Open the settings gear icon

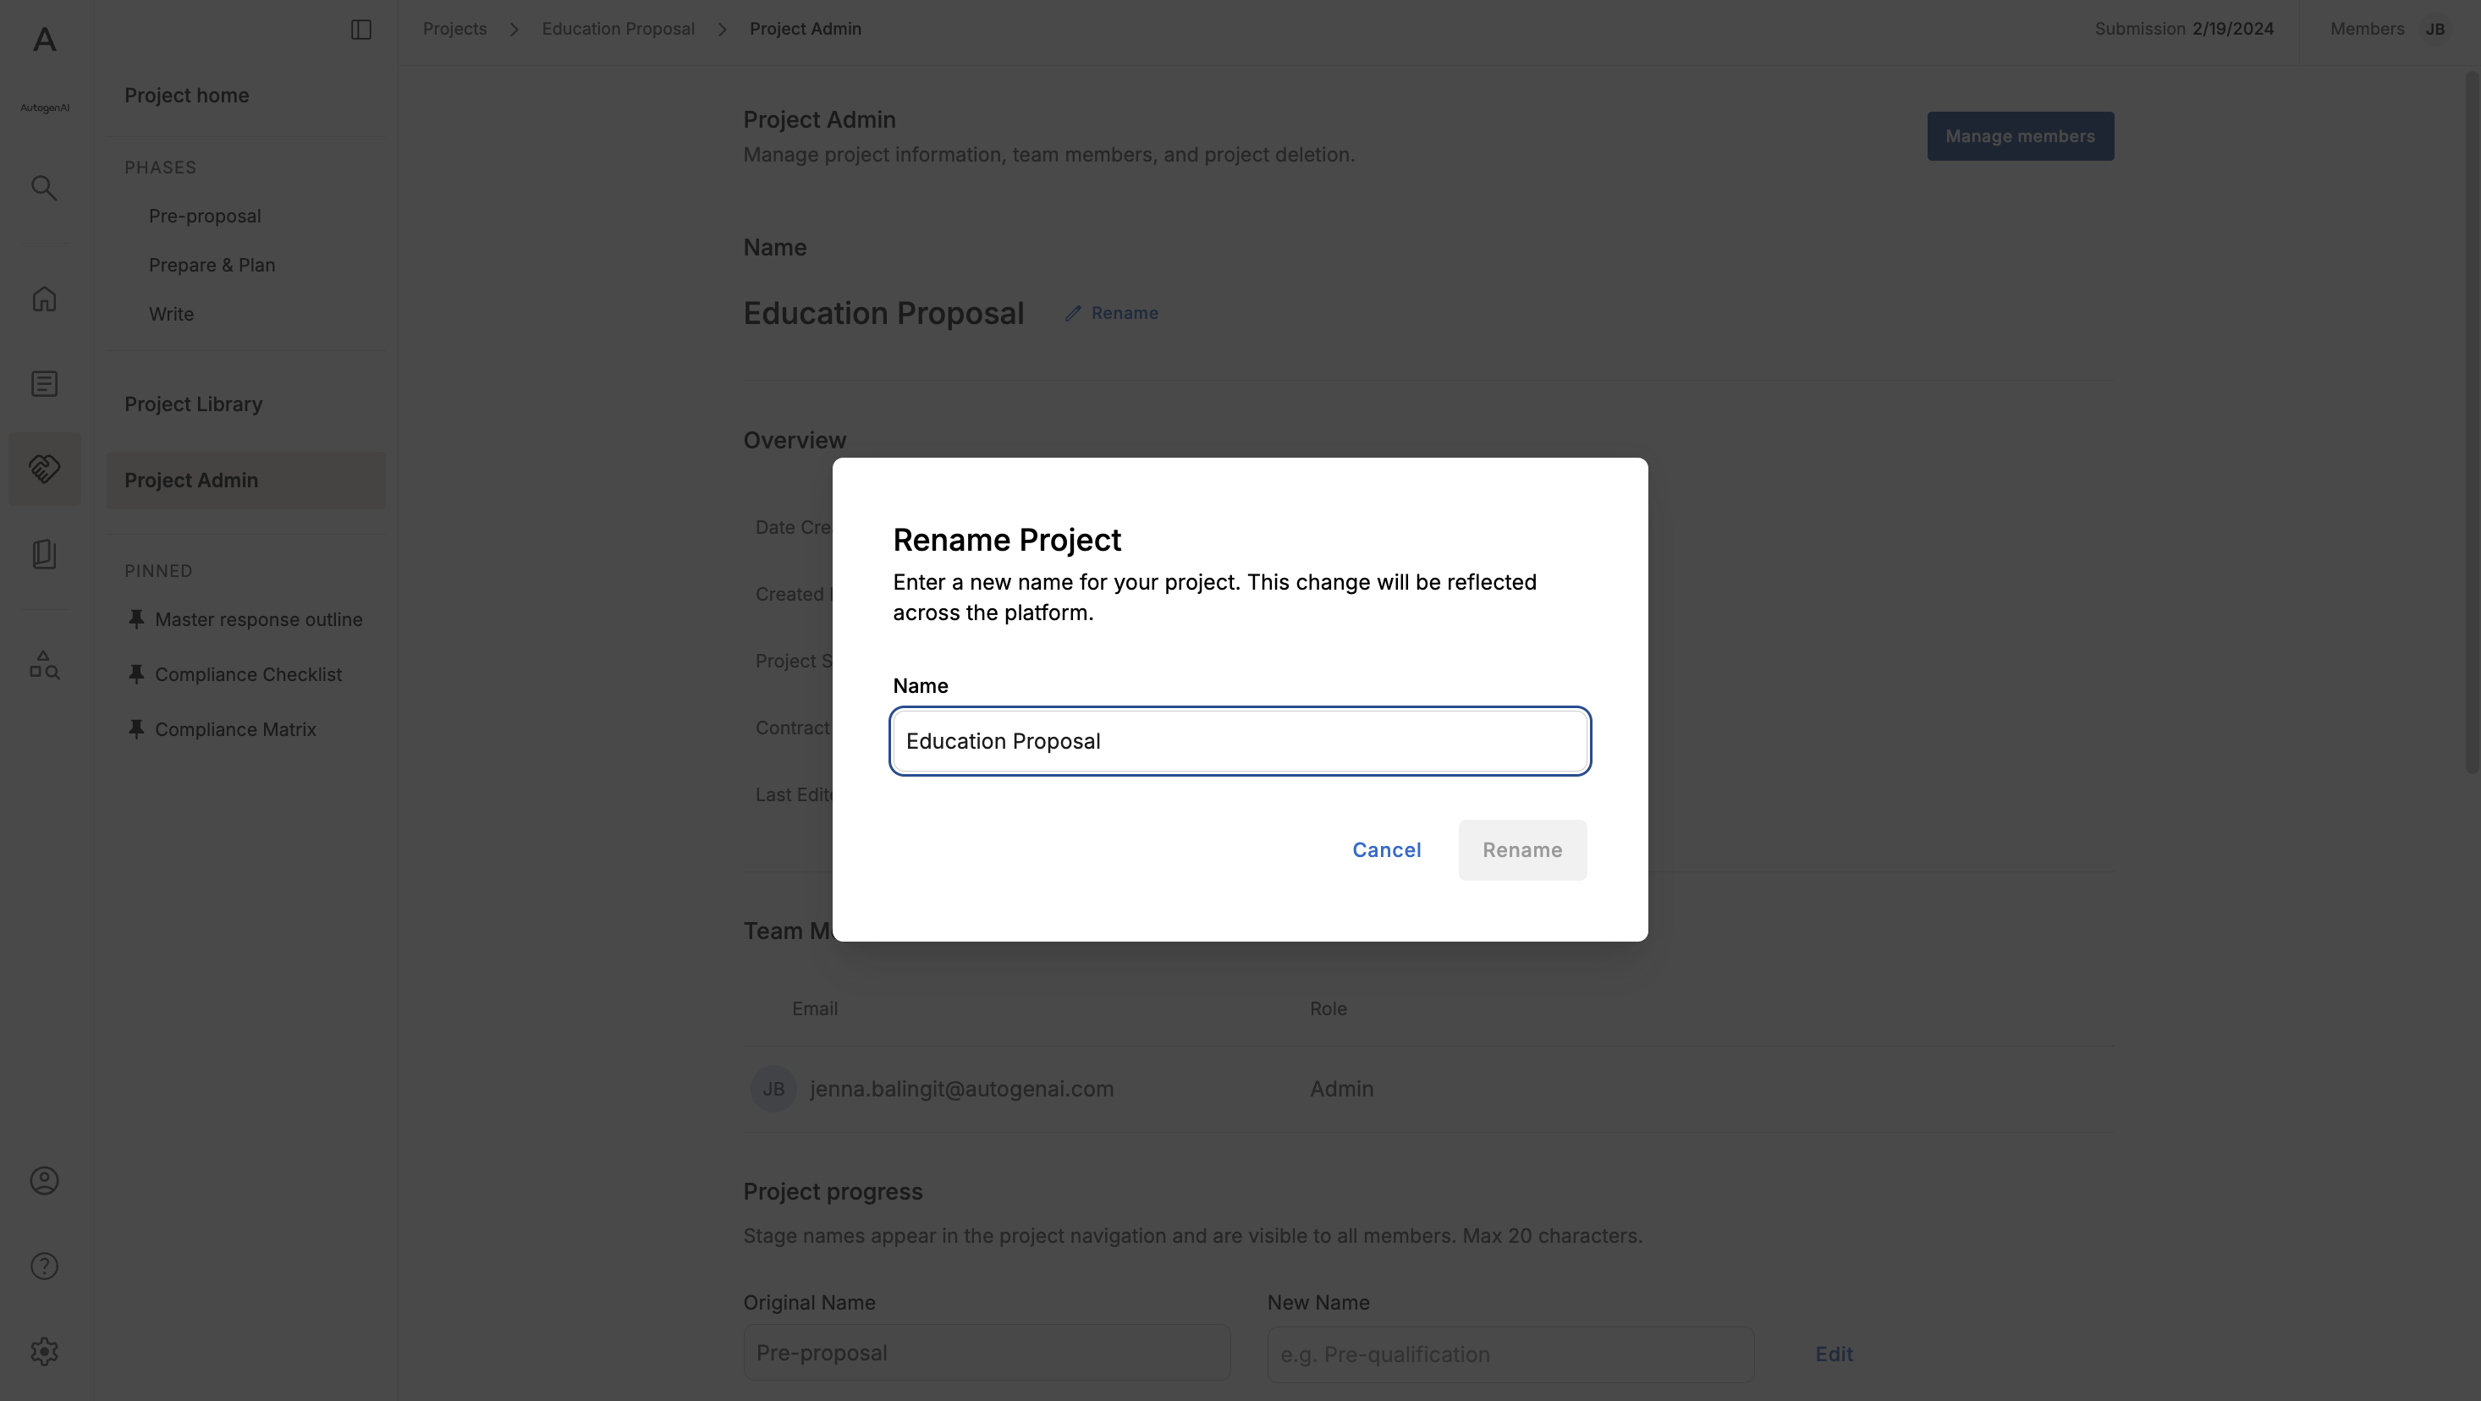44,1352
